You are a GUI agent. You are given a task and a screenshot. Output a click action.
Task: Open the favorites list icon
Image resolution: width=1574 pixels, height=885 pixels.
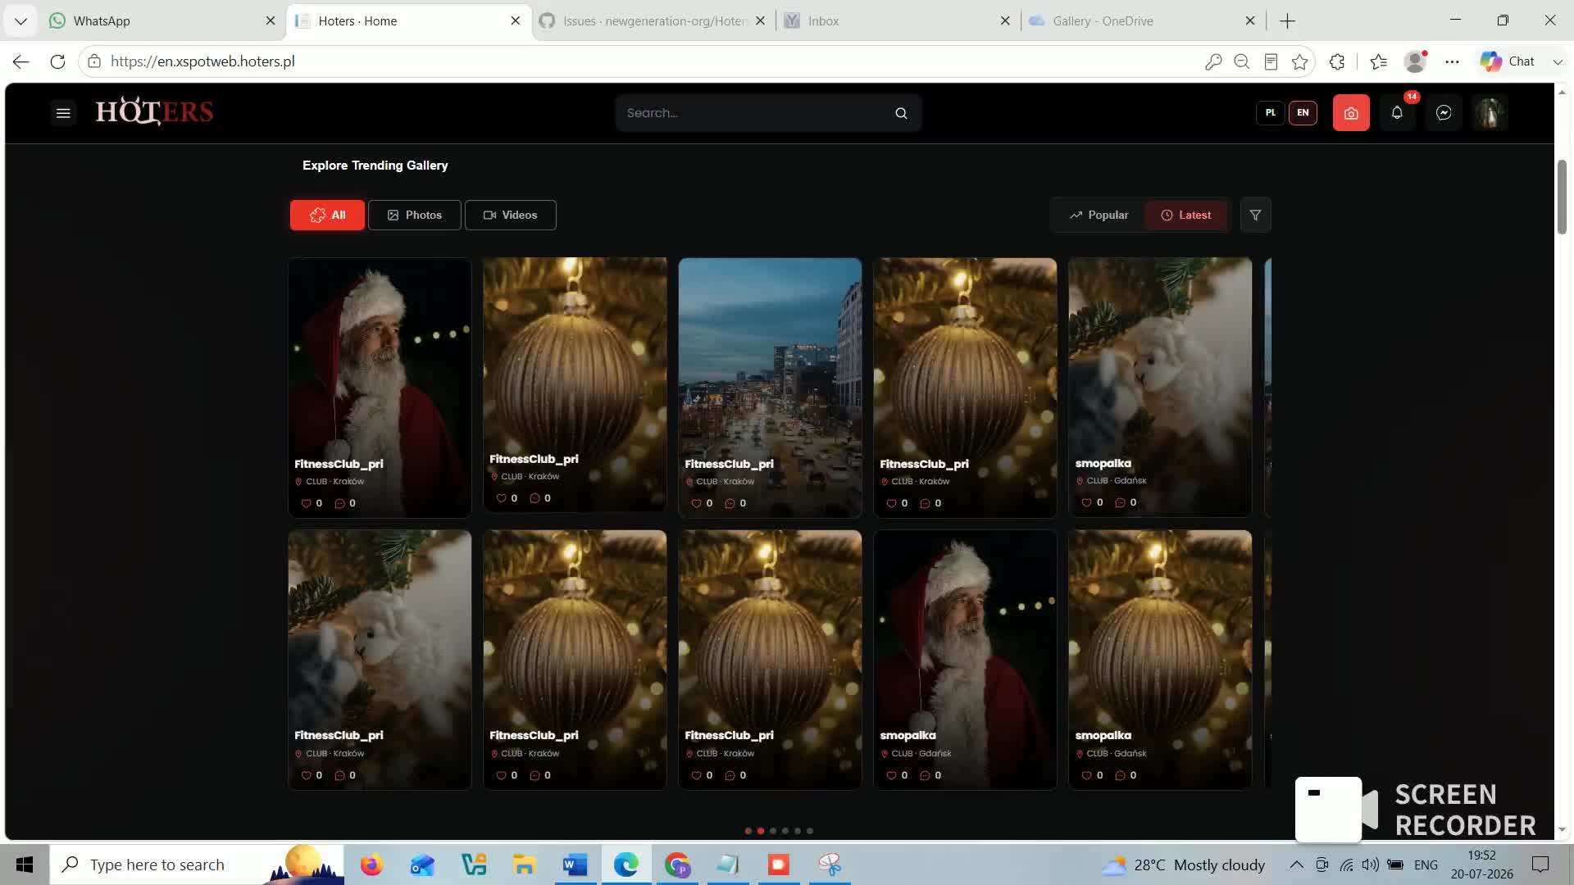[x=1378, y=61]
